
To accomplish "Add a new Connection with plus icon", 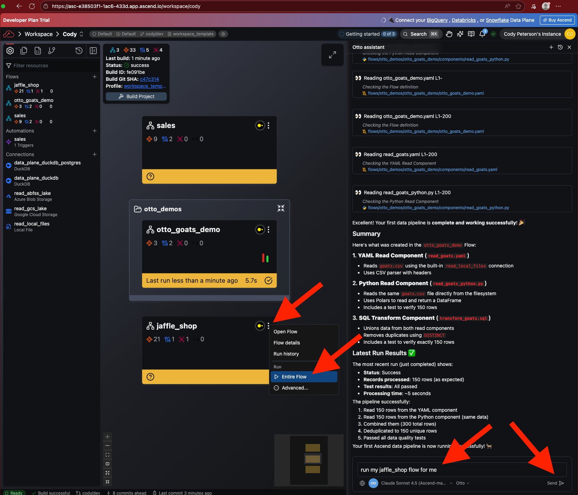I will pyautogui.click(x=95, y=154).
